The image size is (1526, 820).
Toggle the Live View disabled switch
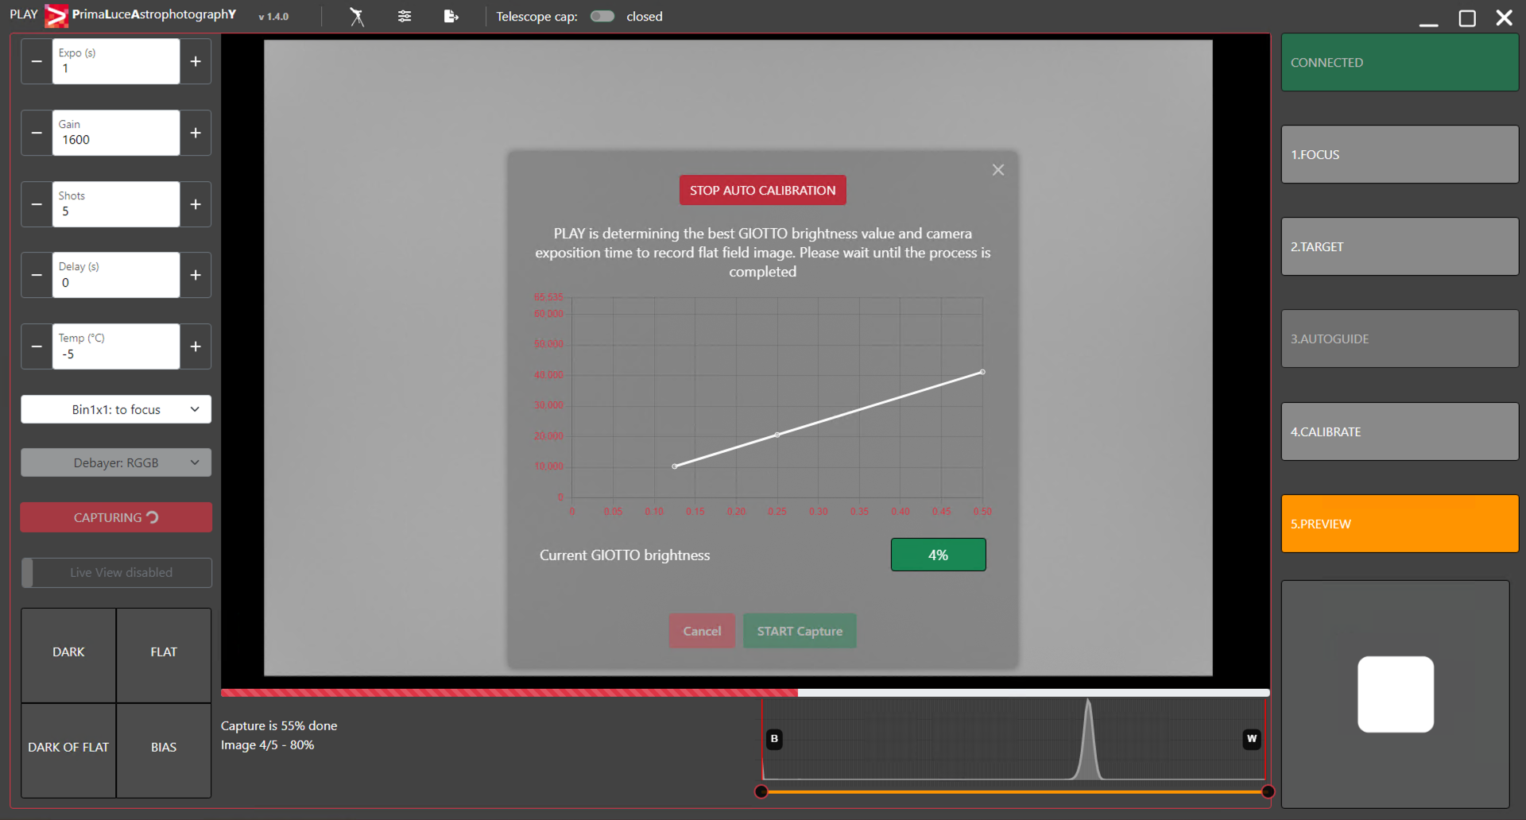click(116, 572)
